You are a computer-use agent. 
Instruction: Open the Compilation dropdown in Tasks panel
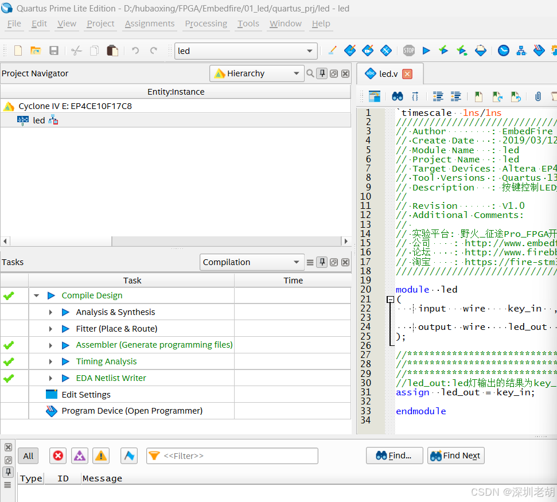(x=252, y=262)
